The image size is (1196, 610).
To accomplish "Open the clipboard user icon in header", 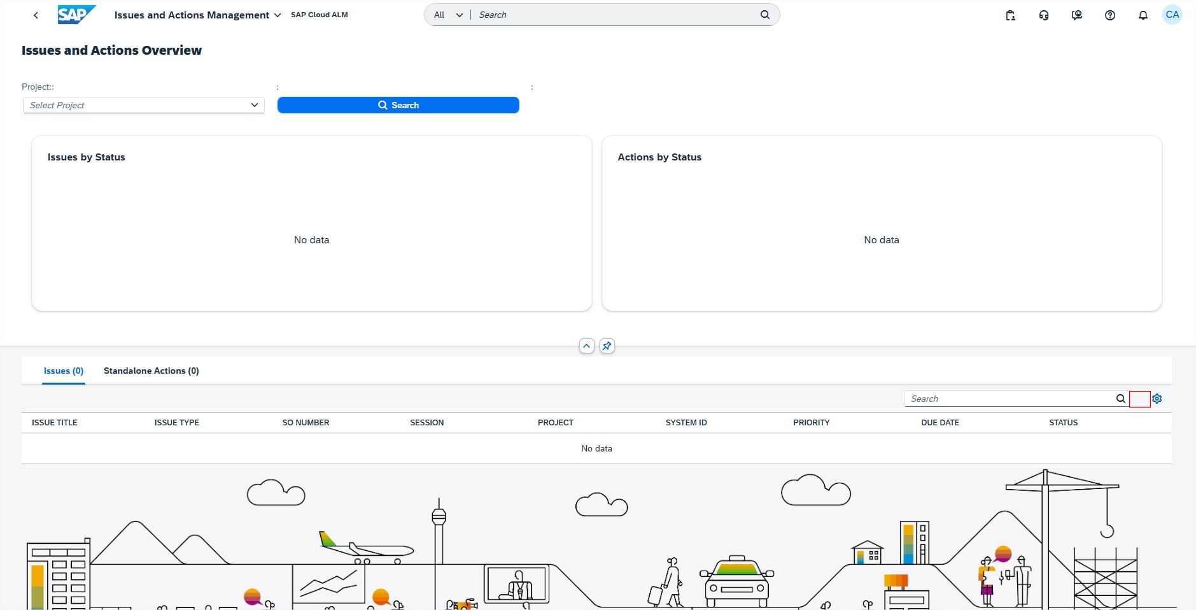I will [x=1010, y=15].
